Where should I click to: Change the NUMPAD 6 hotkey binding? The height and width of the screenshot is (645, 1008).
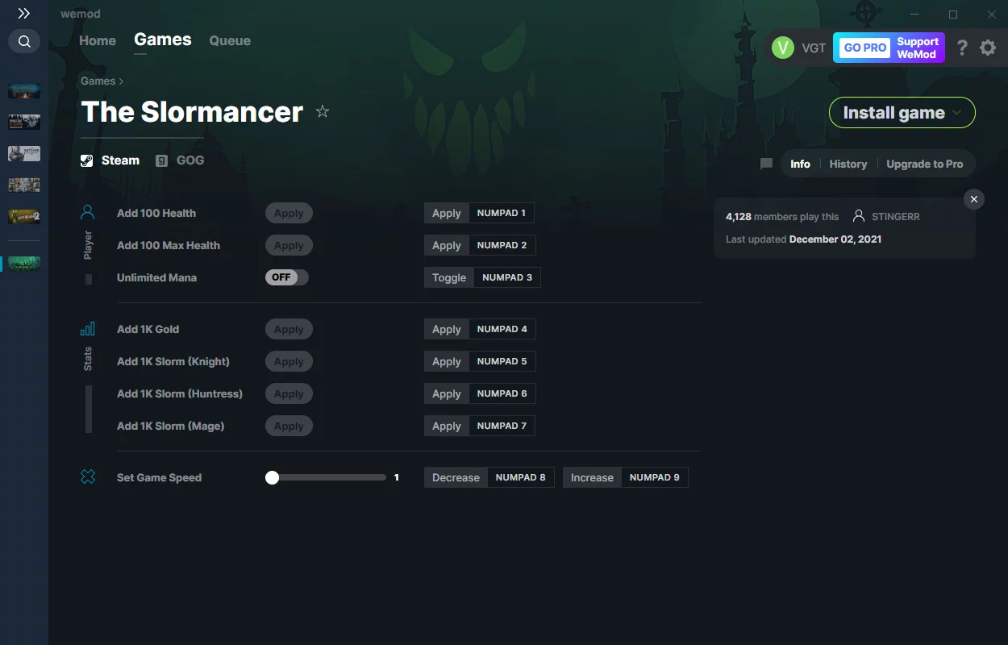point(502,393)
